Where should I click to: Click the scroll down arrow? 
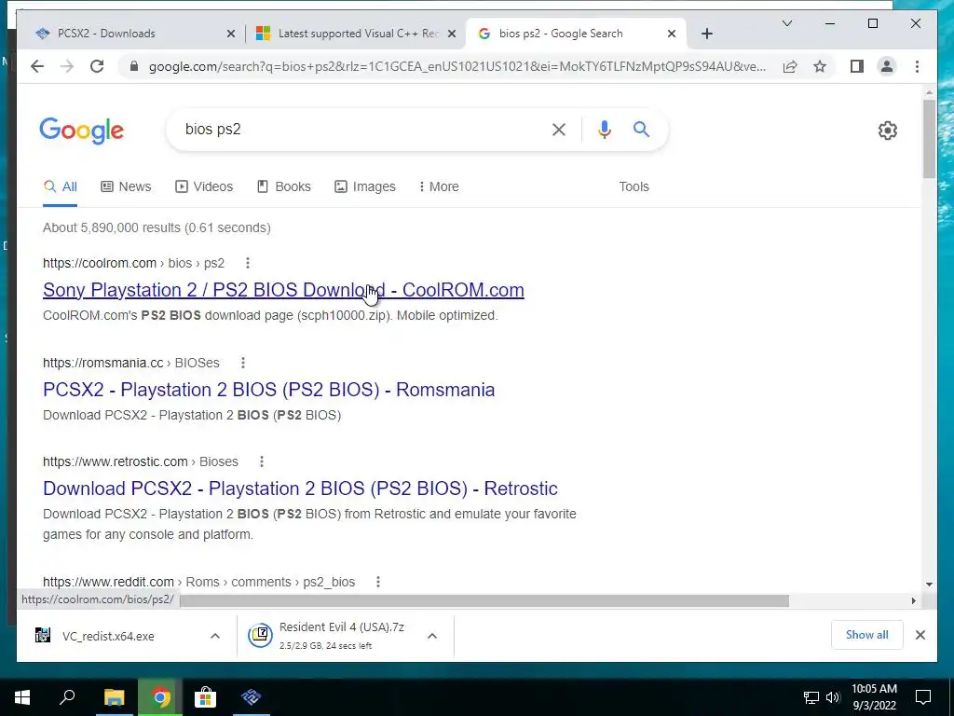929,585
